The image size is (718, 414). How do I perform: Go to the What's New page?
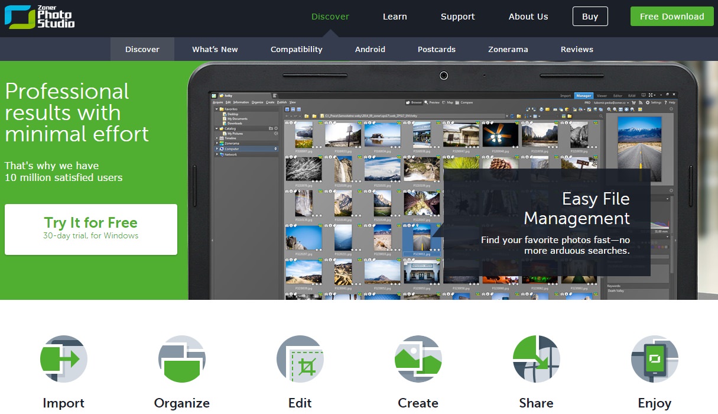pos(215,49)
